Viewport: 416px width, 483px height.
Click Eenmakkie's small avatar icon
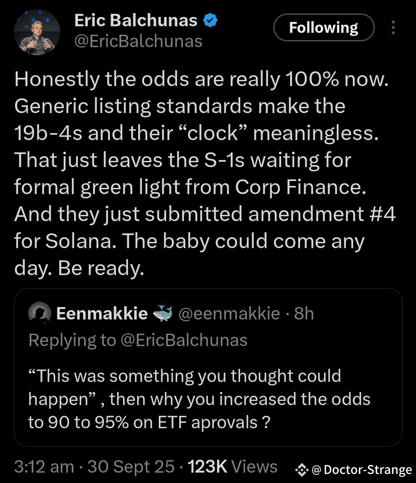pos(40,314)
